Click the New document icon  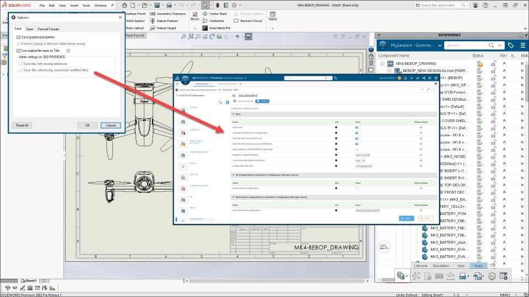pyautogui.click(x=133, y=5)
